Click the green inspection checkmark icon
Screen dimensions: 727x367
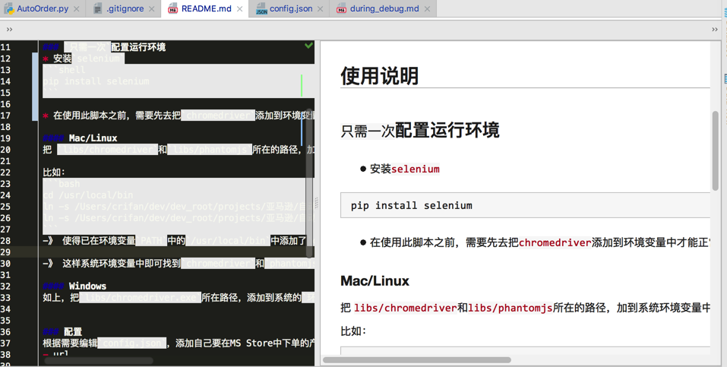[308, 46]
